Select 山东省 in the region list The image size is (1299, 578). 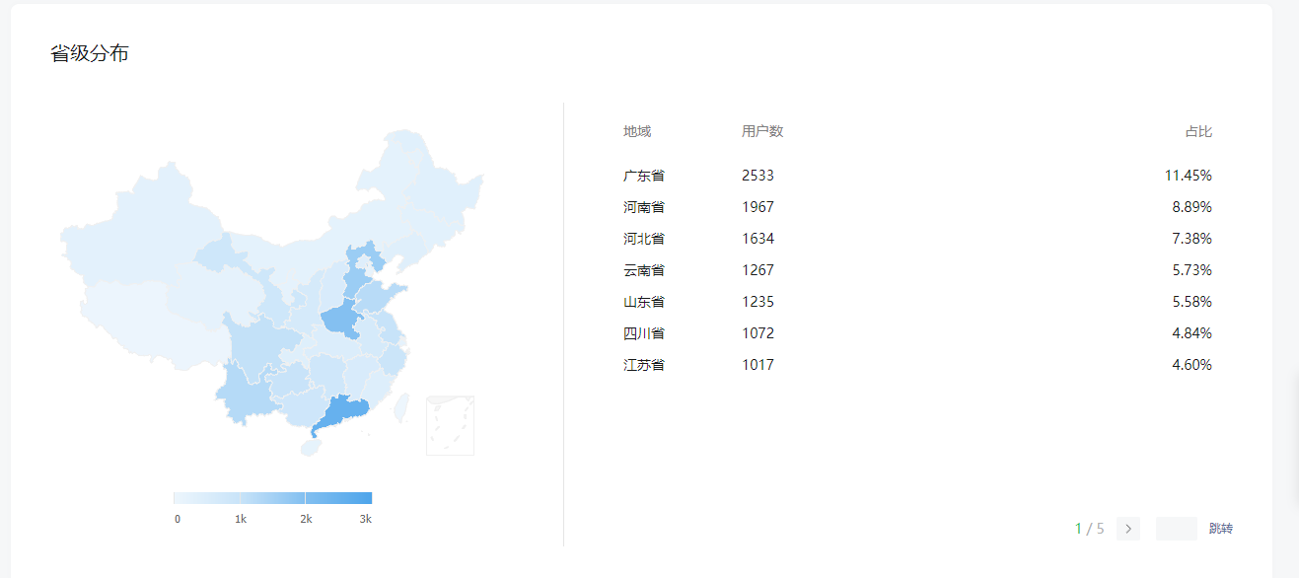coord(644,302)
